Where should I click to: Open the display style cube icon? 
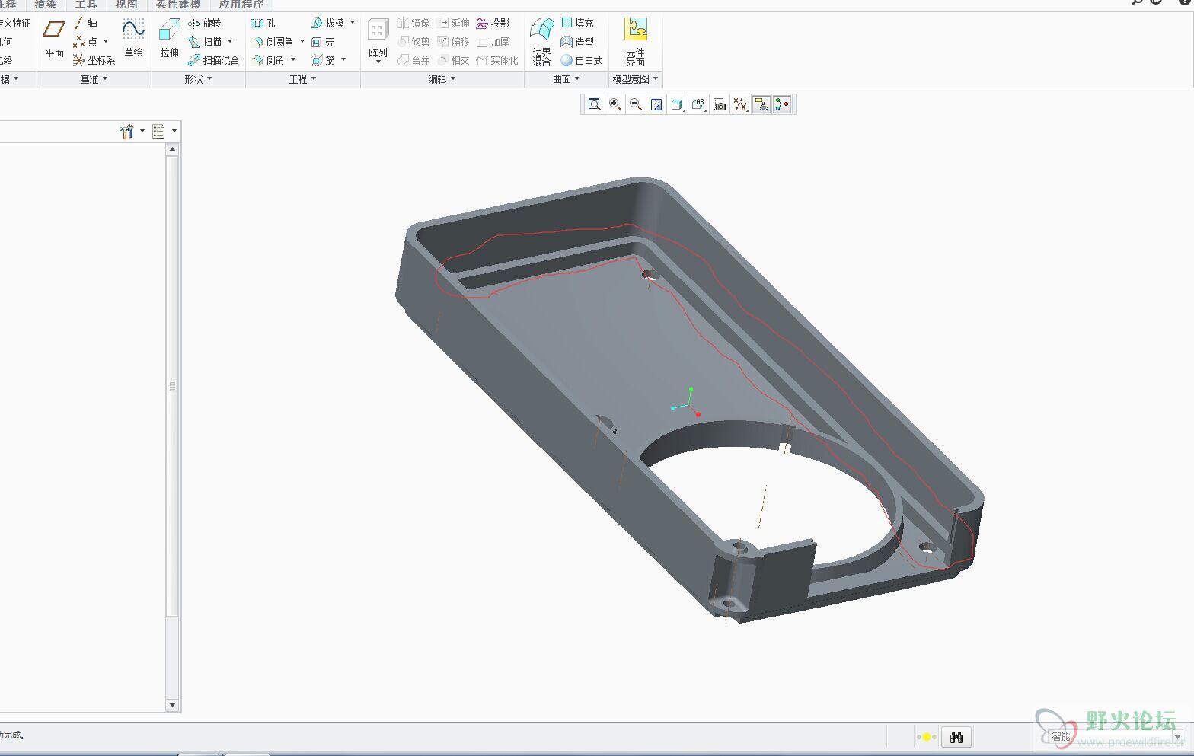677,104
